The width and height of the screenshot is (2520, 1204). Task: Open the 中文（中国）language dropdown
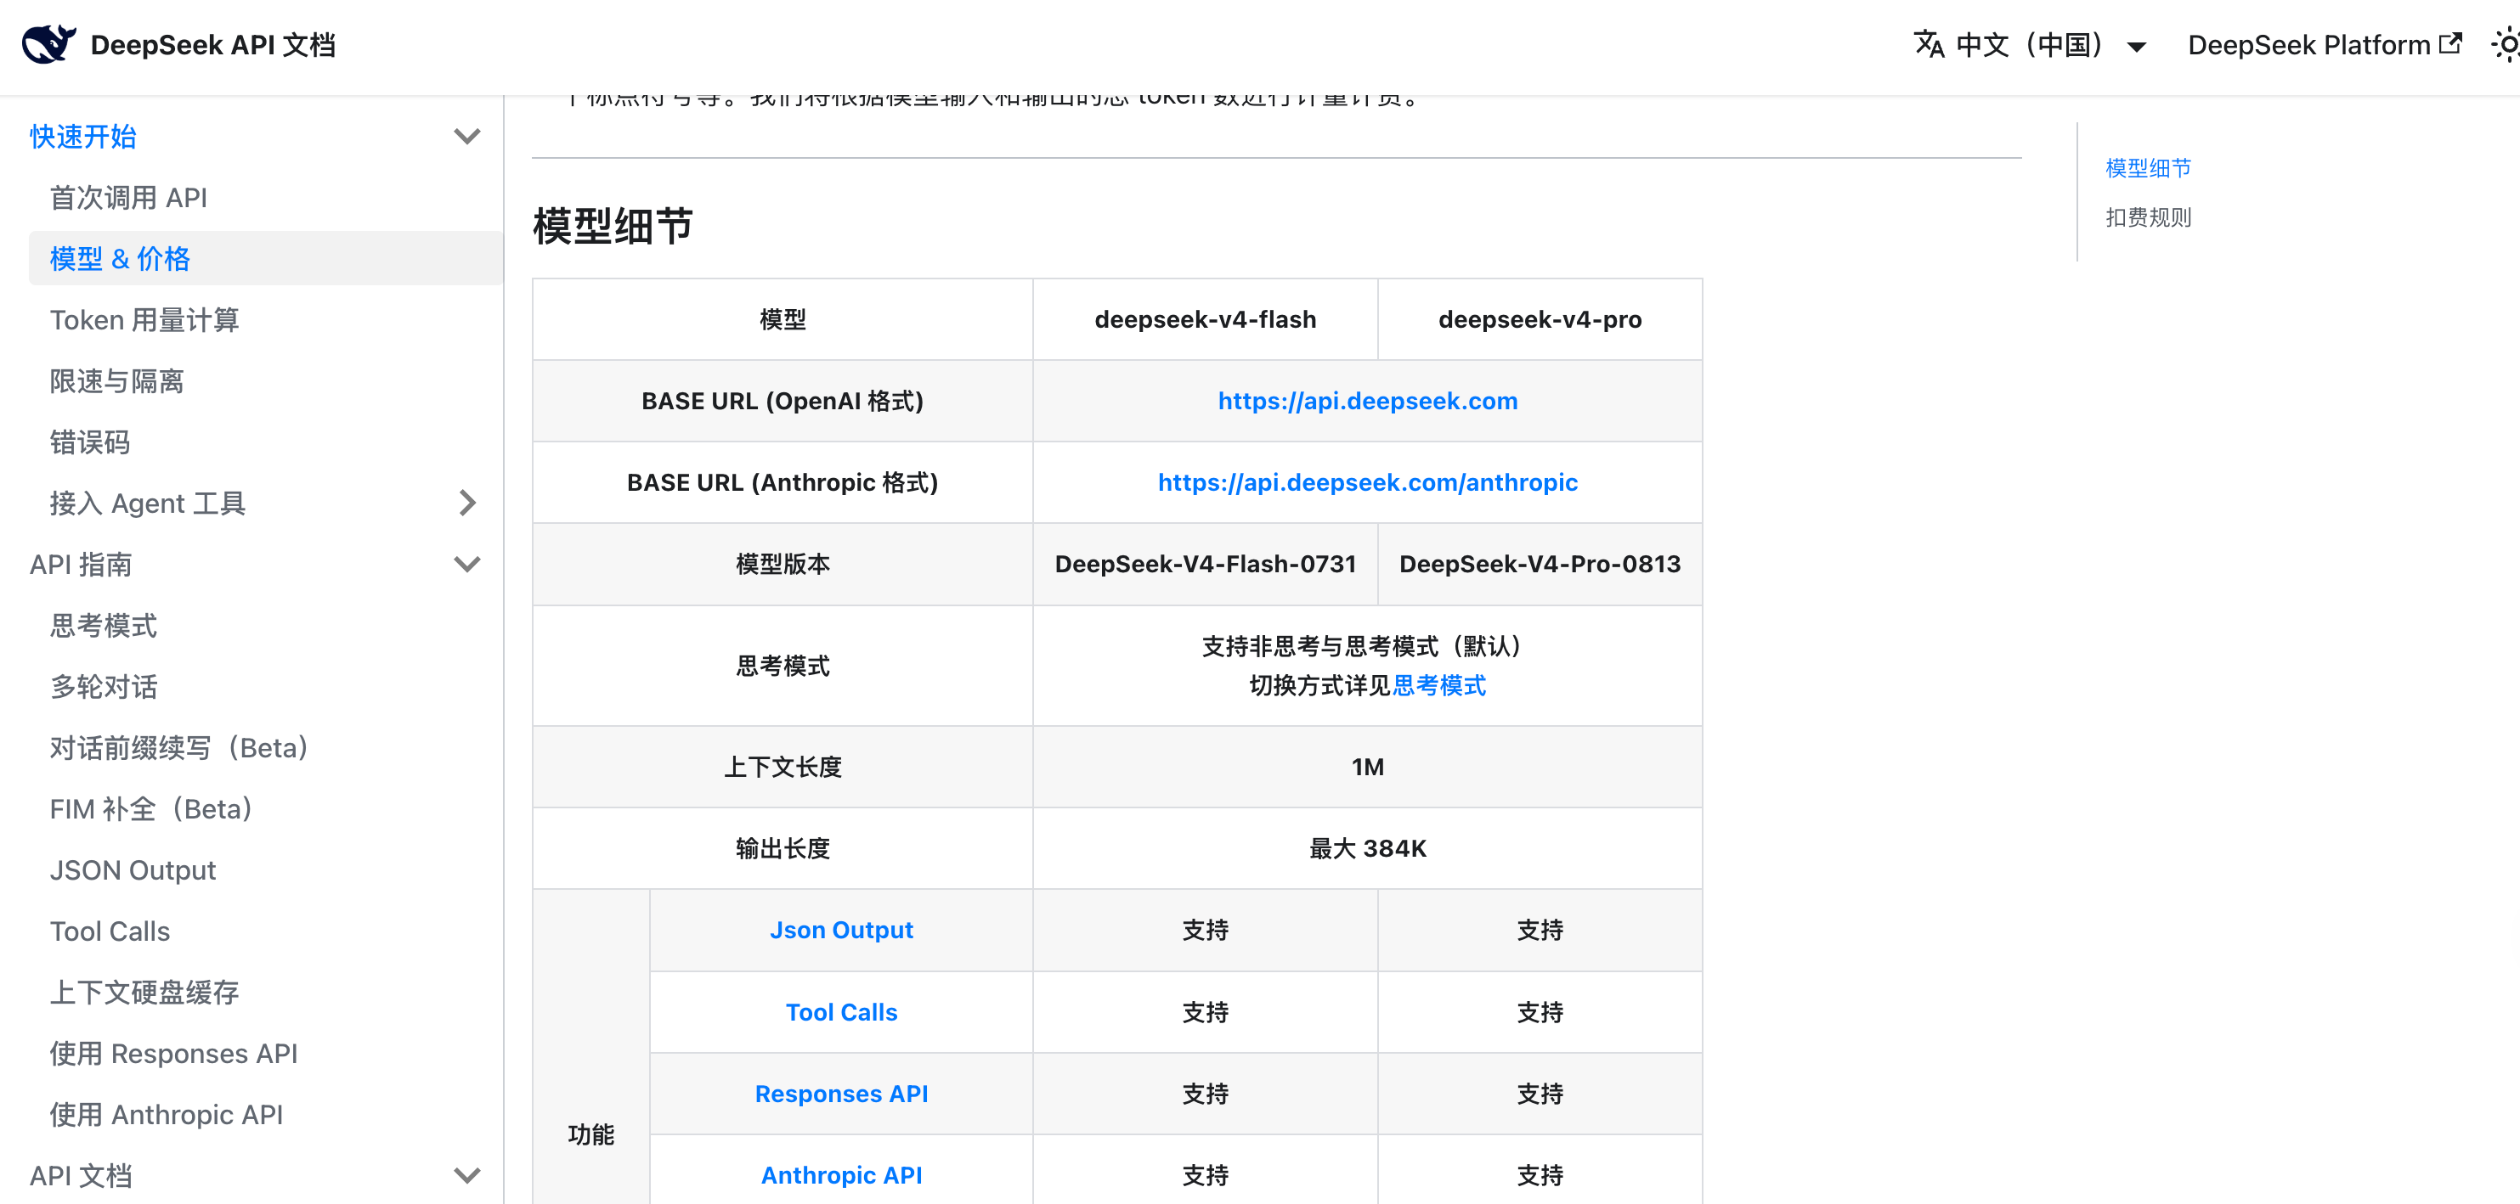2030,45
